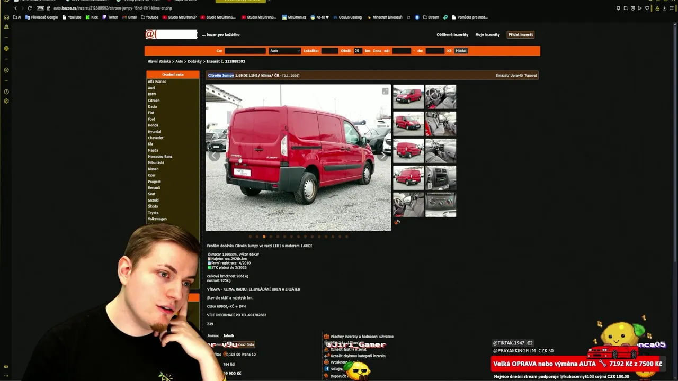678x381 pixels.
Task: Select the highlighted orange gallery dot
Action: click(x=264, y=237)
